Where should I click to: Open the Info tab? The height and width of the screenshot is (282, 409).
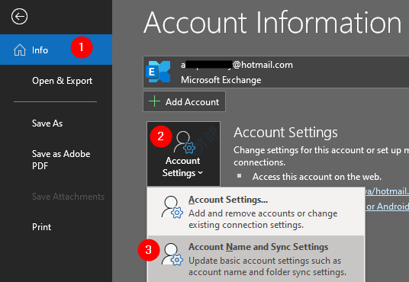56,50
